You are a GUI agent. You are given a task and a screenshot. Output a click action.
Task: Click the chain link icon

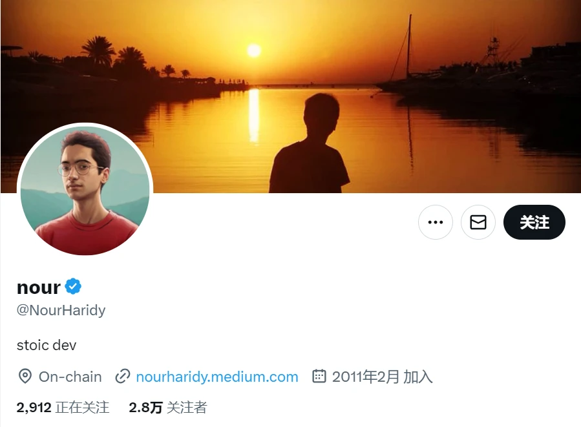coord(123,376)
